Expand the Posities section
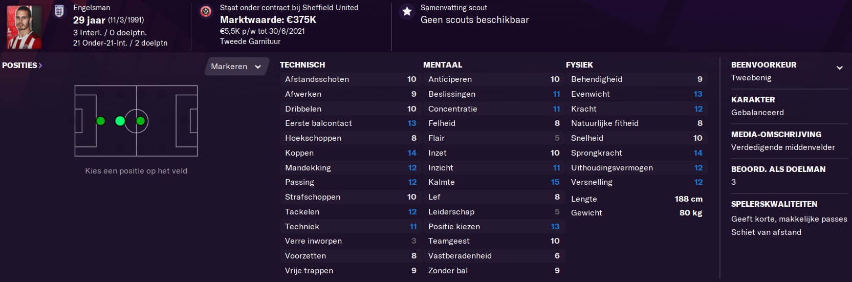The image size is (852, 282). point(22,66)
